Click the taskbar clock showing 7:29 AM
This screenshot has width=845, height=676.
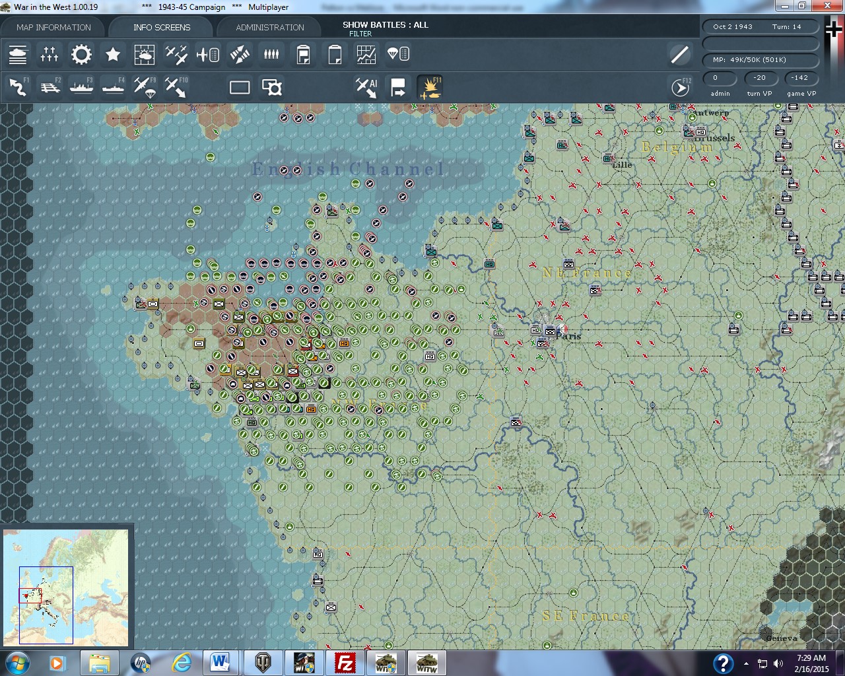(x=811, y=663)
